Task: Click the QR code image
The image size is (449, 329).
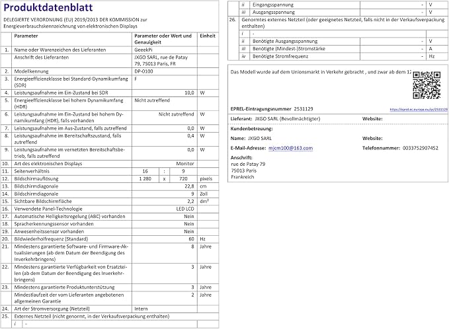Action: [427, 85]
